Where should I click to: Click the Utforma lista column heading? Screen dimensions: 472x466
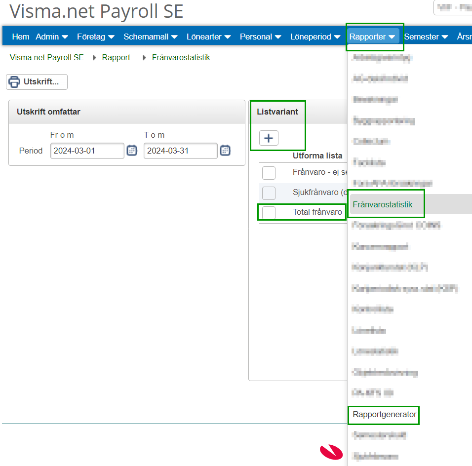click(x=317, y=155)
